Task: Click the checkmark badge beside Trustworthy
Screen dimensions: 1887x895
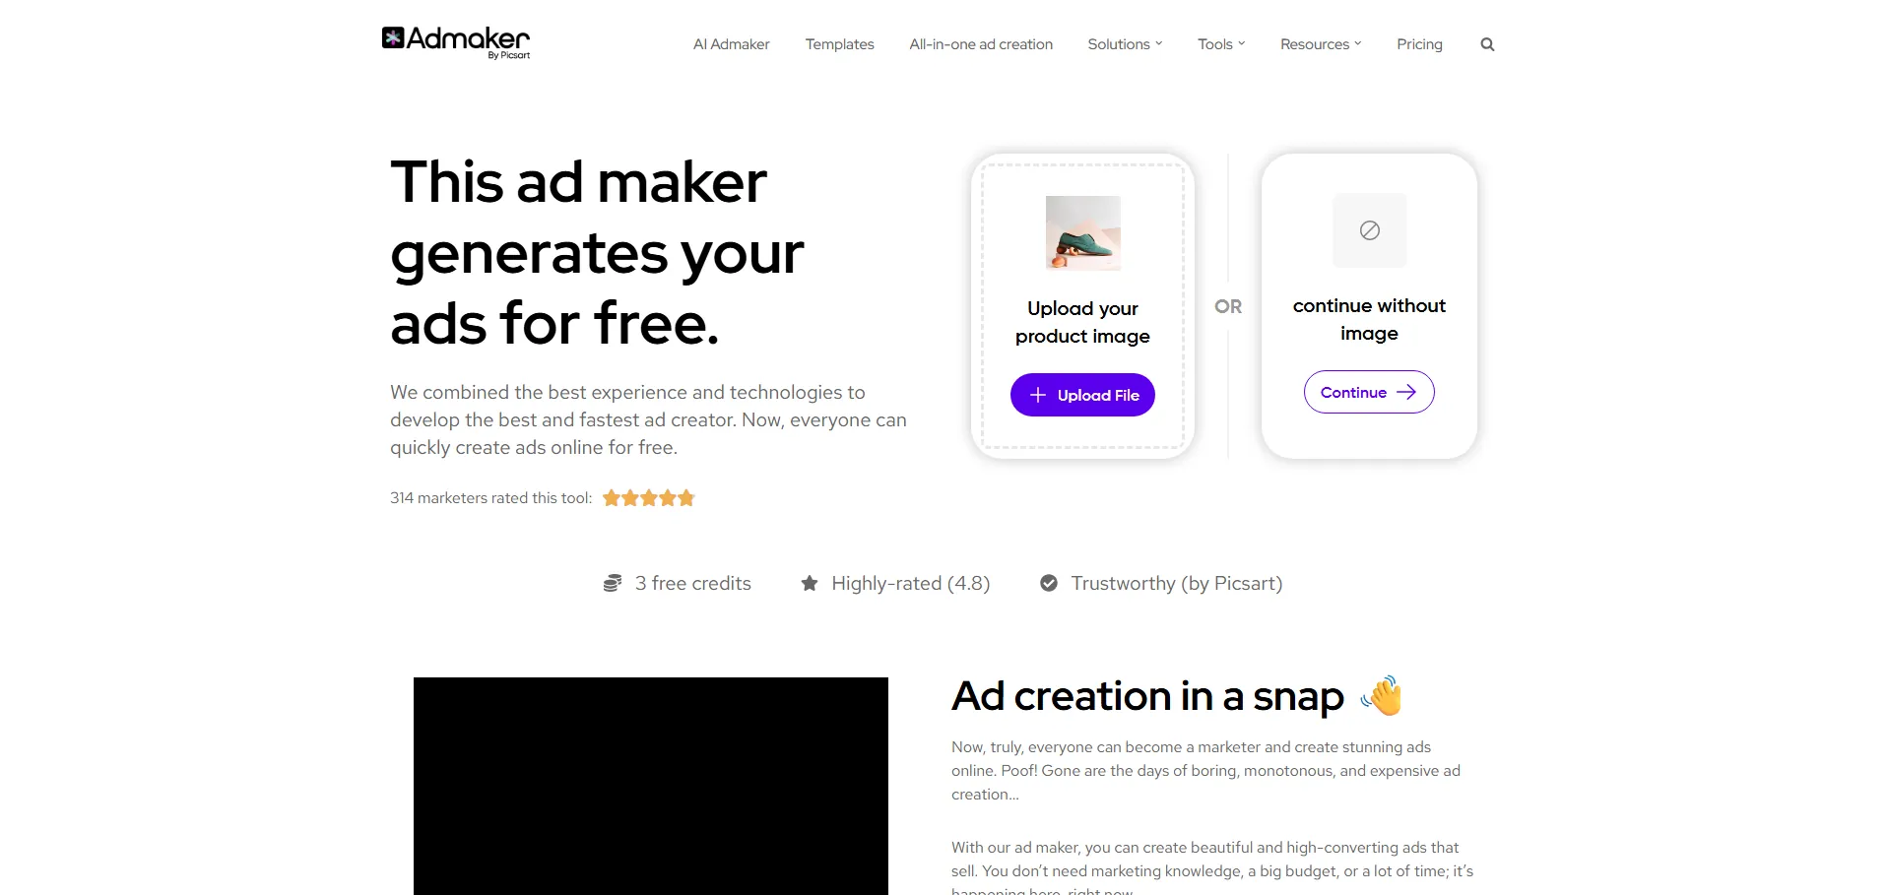Action: (x=1049, y=583)
